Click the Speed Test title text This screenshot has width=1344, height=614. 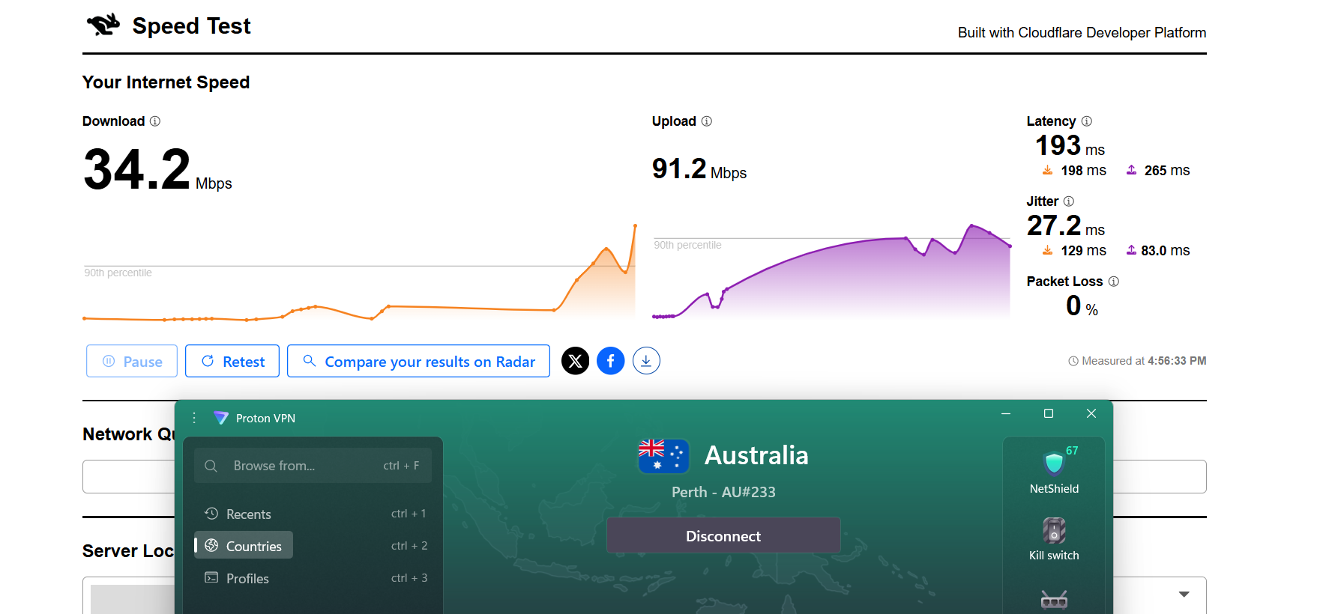coord(191,25)
